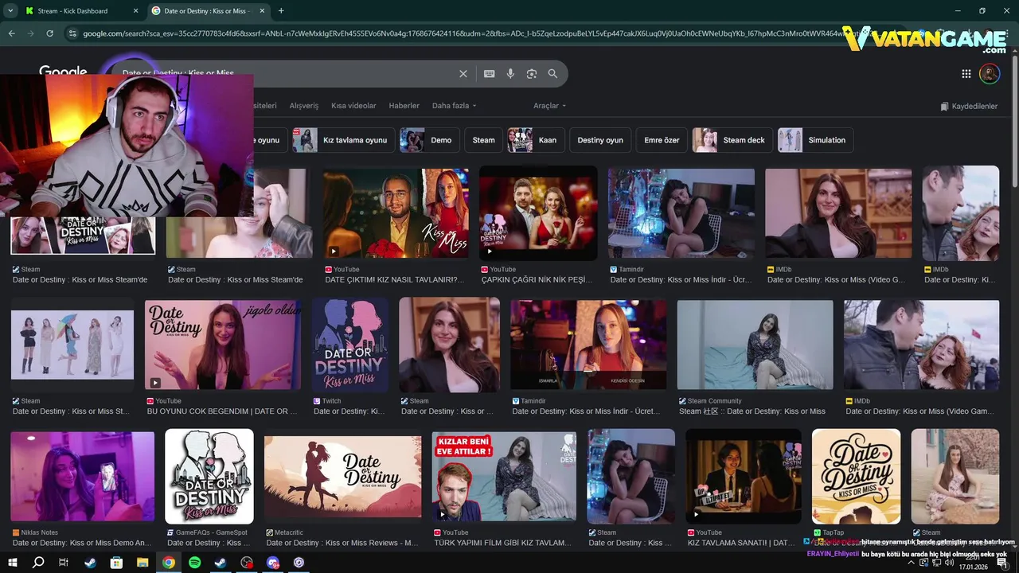Open Kaydedilenler saved items
The width and height of the screenshot is (1019, 573).
click(969, 106)
